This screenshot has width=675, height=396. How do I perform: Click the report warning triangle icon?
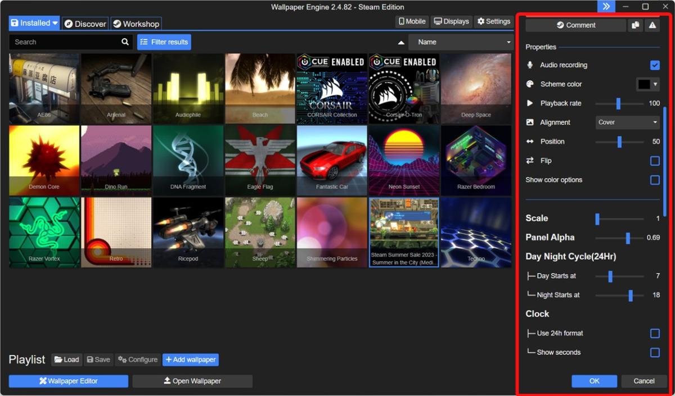(x=652, y=25)
